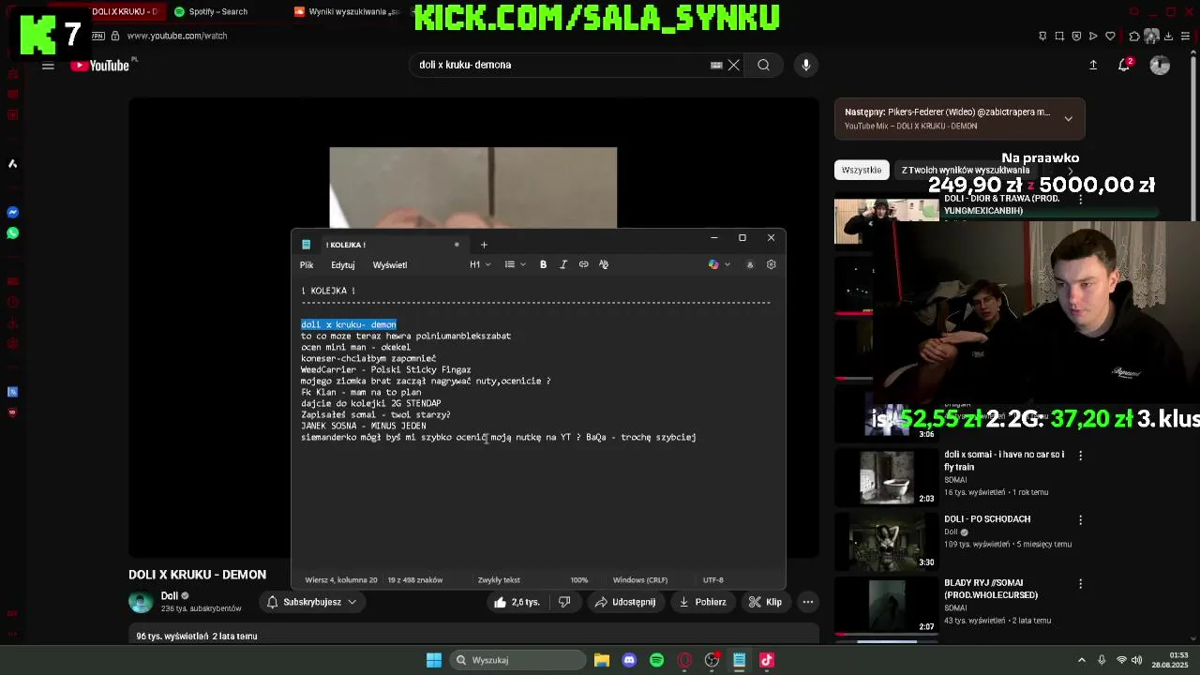The image size is (1200, 675).
Task: Click the browser address bar URL
Action: [x=177, y=36]
